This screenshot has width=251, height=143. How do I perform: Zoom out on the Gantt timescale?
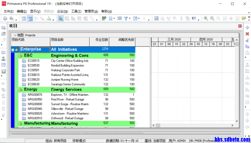(212, 19)
